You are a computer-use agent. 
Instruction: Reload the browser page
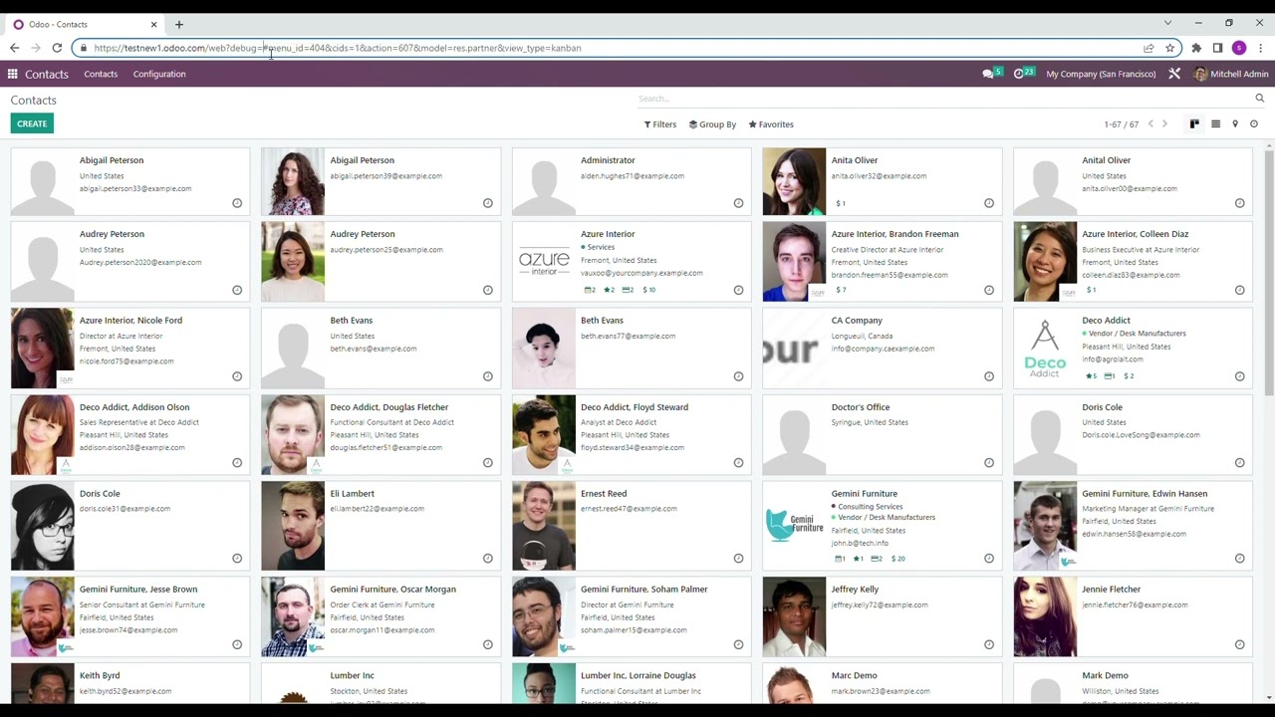[x=57, y=48]
